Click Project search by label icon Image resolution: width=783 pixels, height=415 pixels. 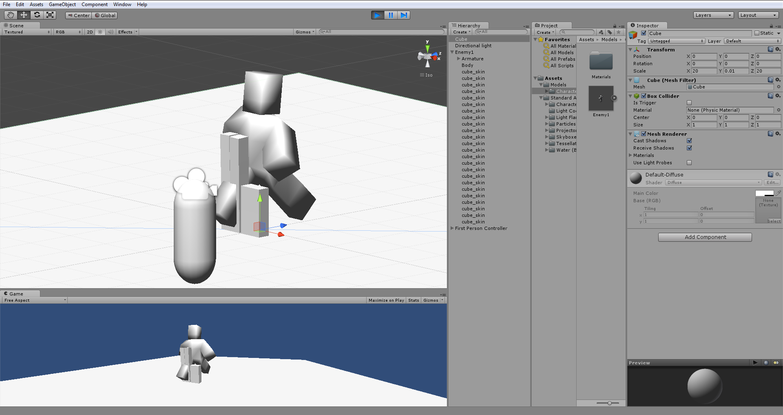pos(610,32)
